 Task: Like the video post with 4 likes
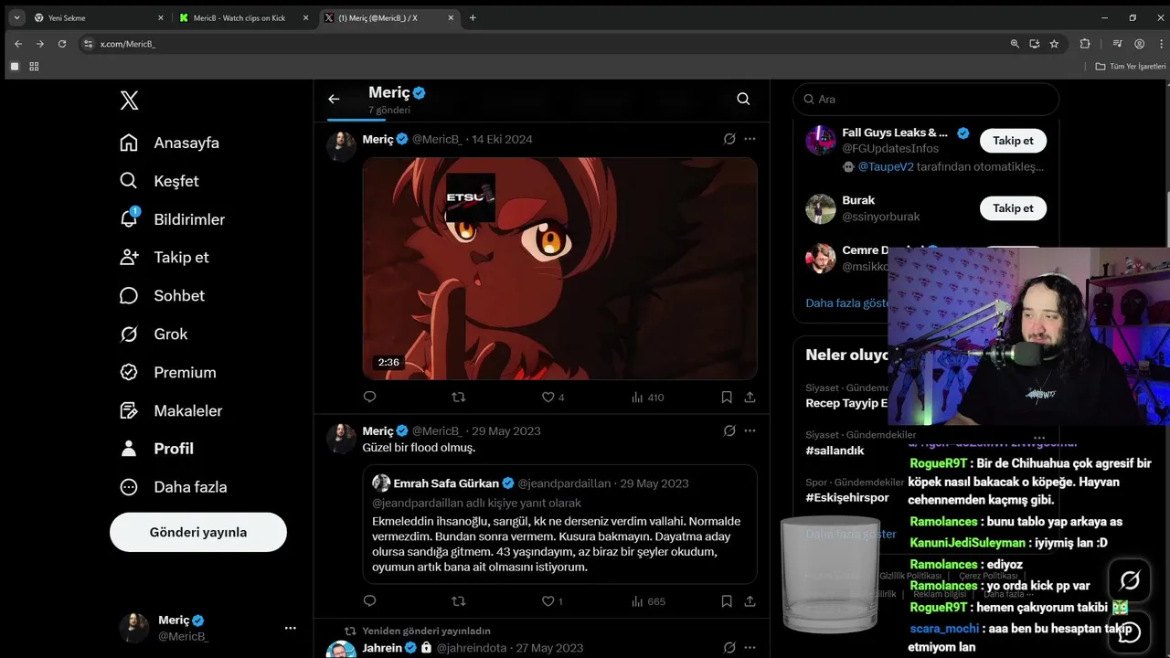tap(553, 397)
